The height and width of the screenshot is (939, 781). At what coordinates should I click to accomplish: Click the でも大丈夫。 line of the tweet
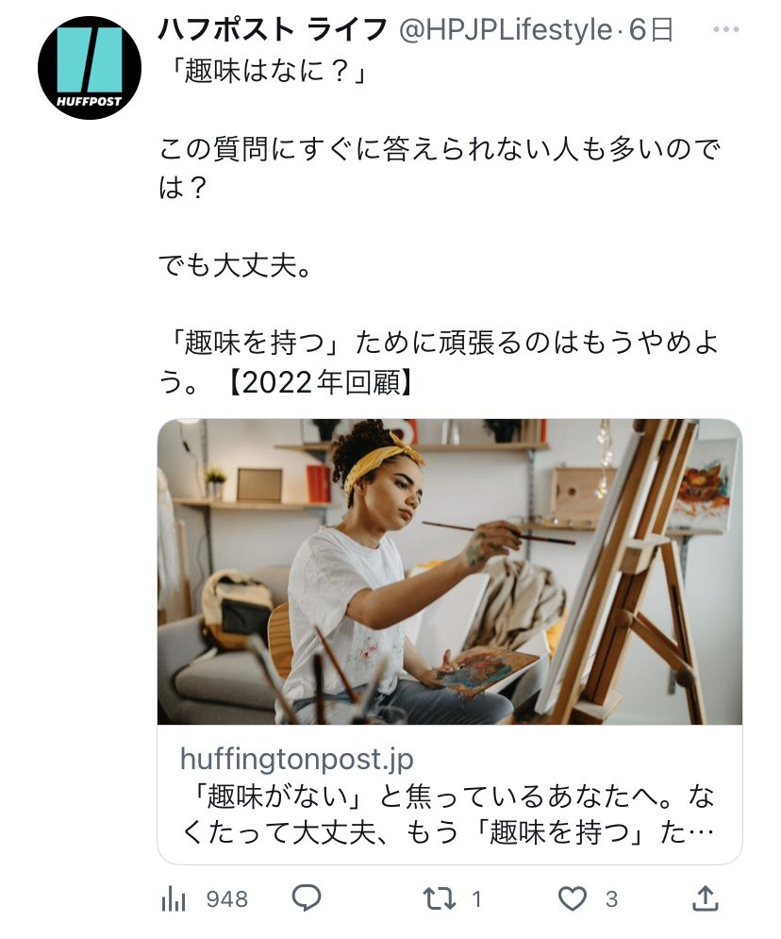235,266
